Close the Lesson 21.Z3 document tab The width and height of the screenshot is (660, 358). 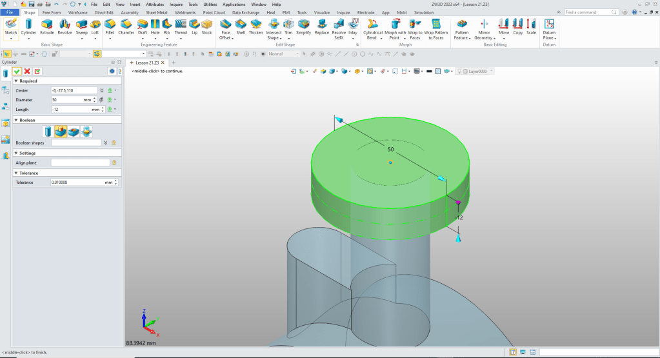(163, 63)
